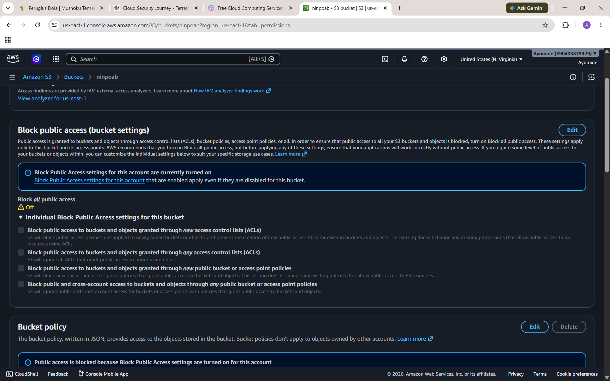The height and width of the screenshot is (381, 610).
Task: Reload the page with refresh icon
Action: 37,25
